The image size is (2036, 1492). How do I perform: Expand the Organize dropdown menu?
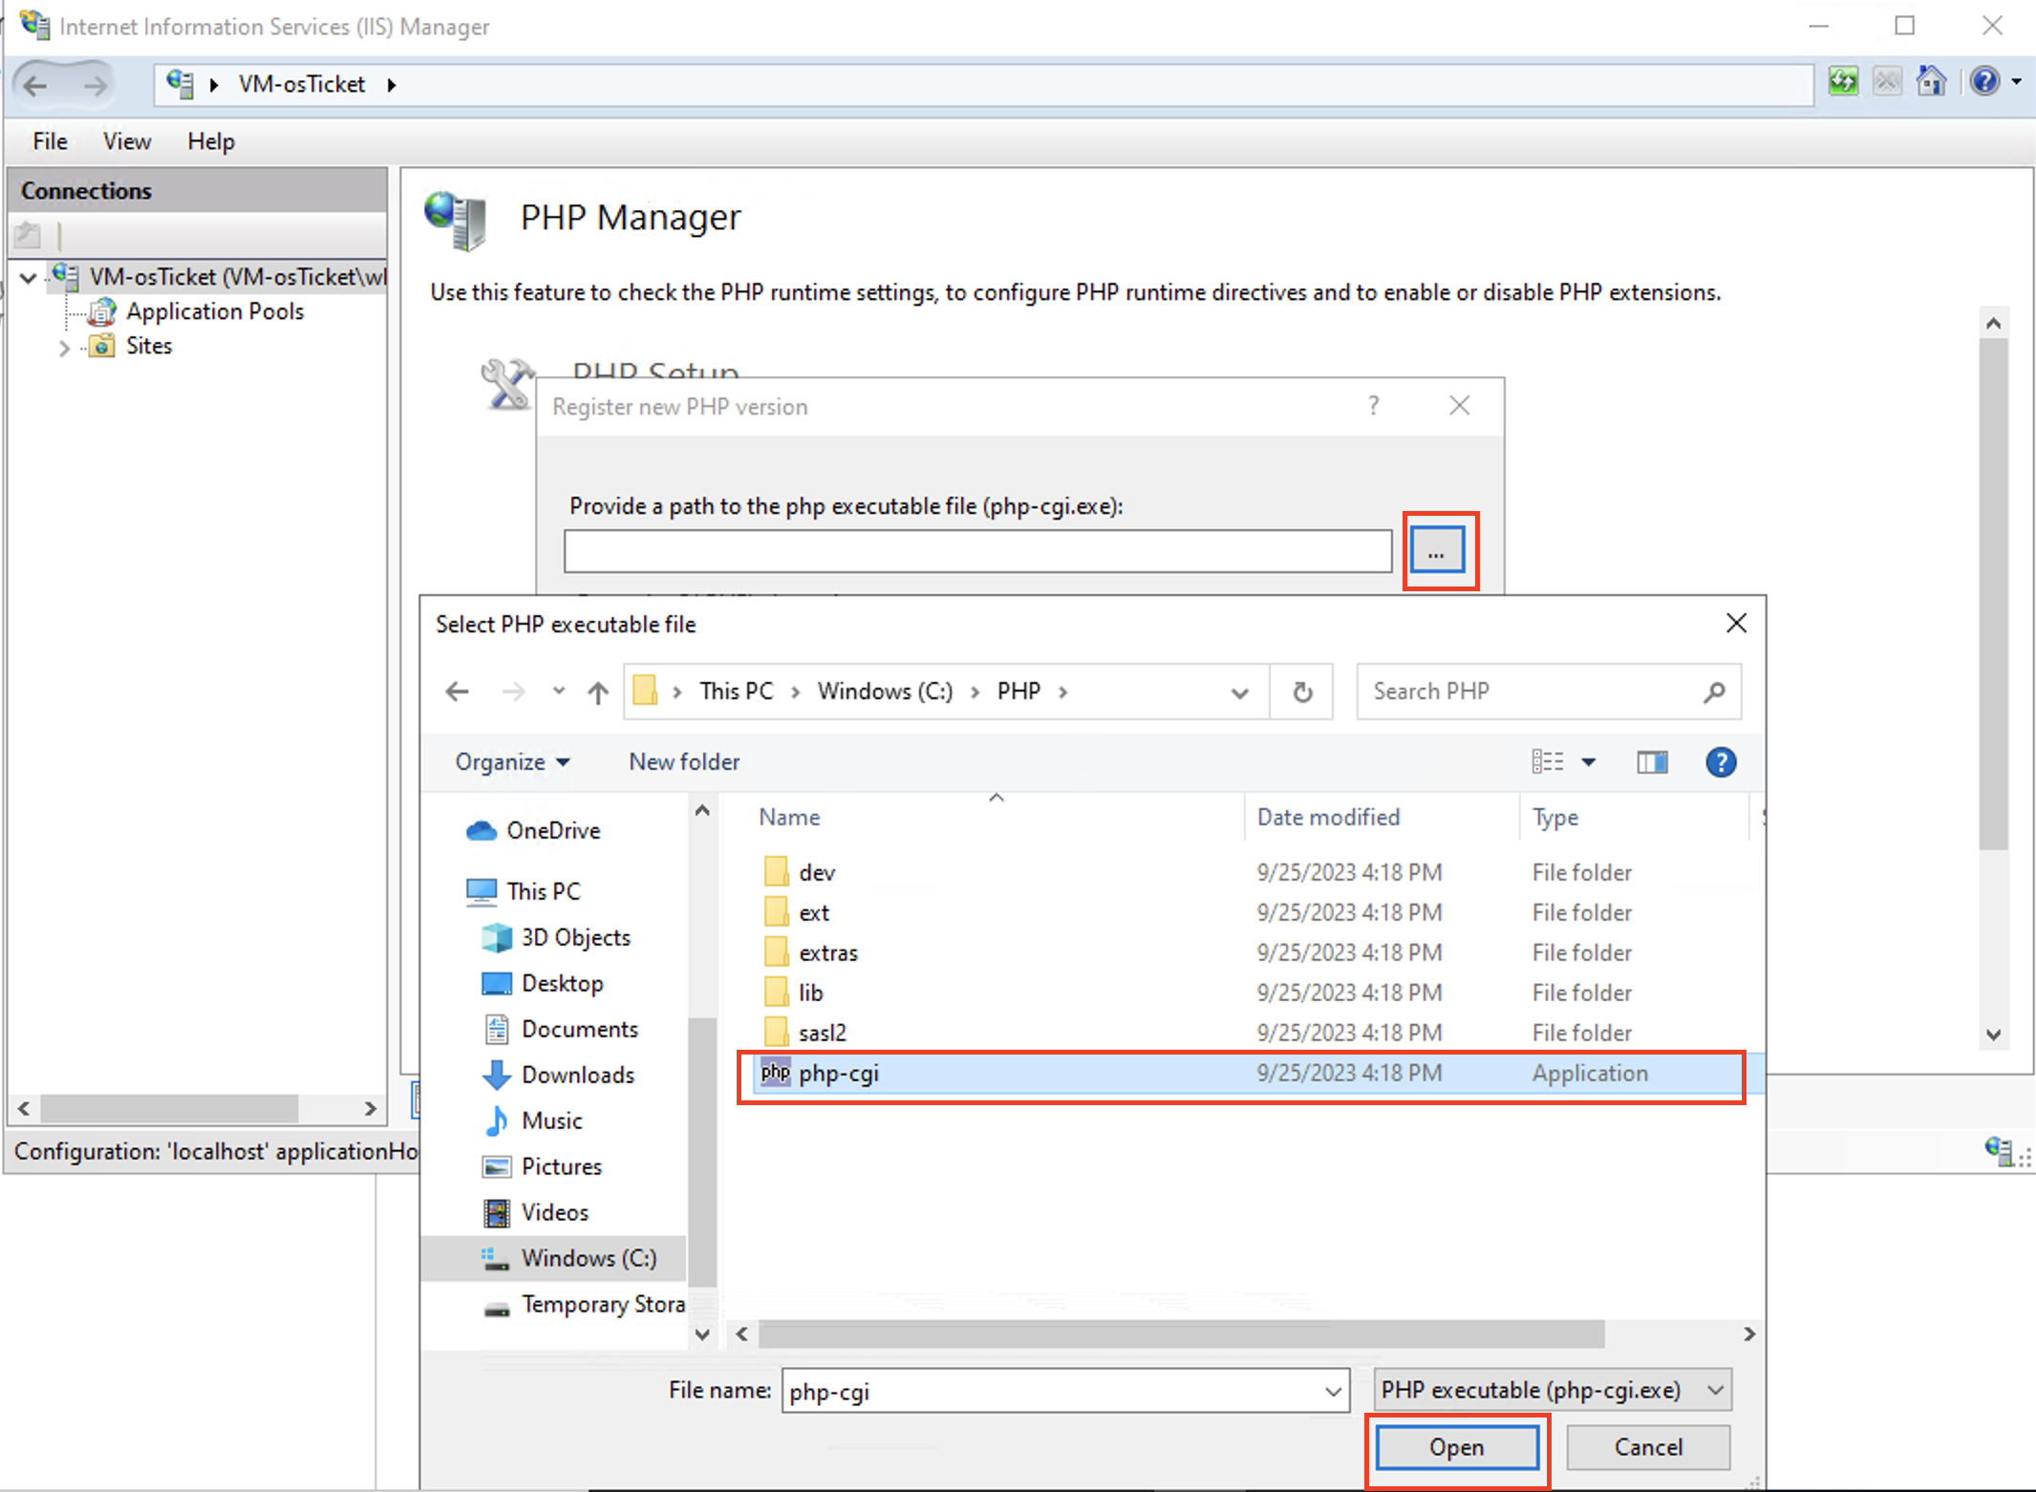[x=512, y=762]
